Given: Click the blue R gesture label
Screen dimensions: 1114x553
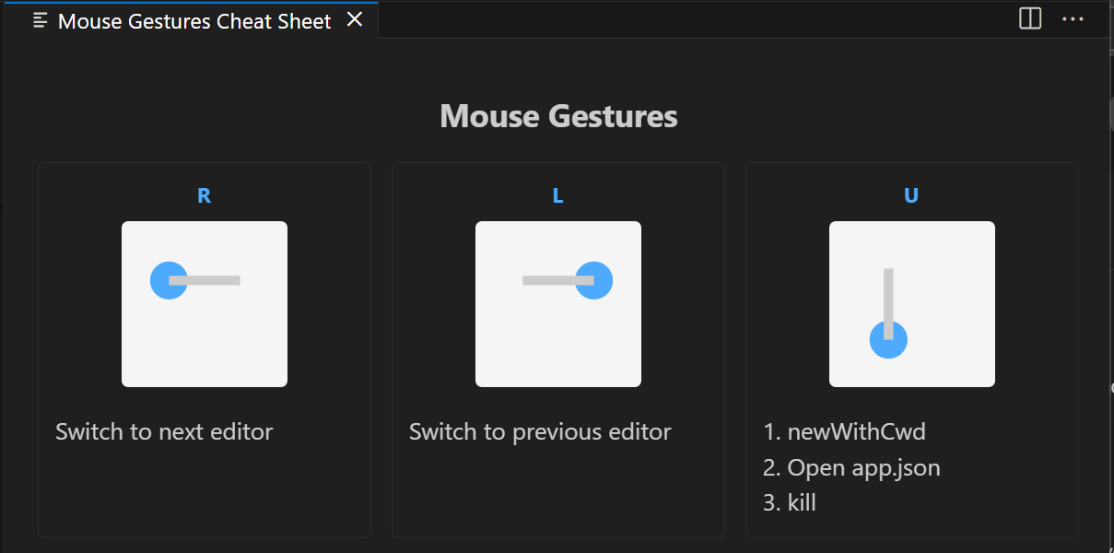Looking at the screenshot, I should pyautogui.click(x=204, y=195).
